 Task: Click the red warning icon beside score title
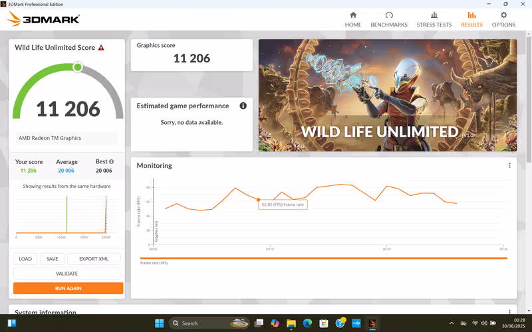[101, 48]
